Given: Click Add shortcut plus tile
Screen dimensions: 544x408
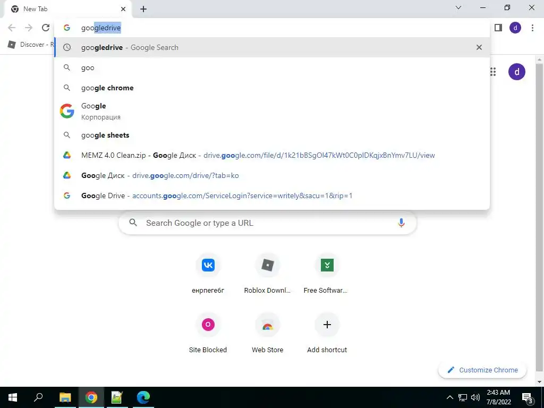Looking at the screenshot, I should tap(327, 334).
